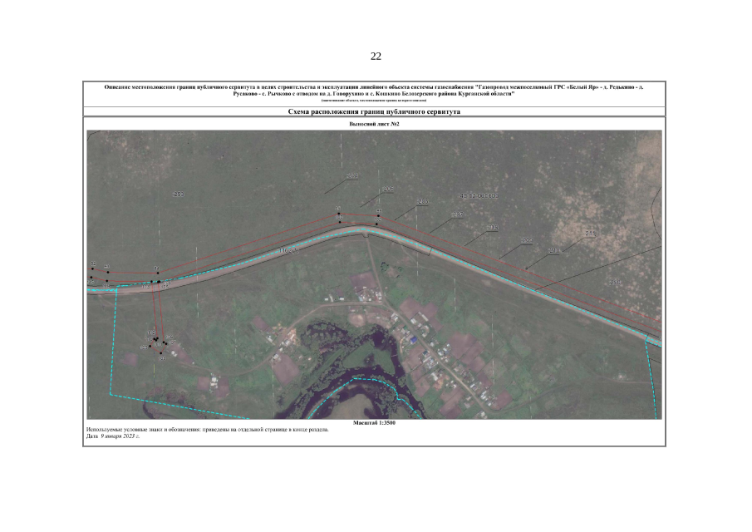Click parcel label 293 on the map

[x=178, y=195]
